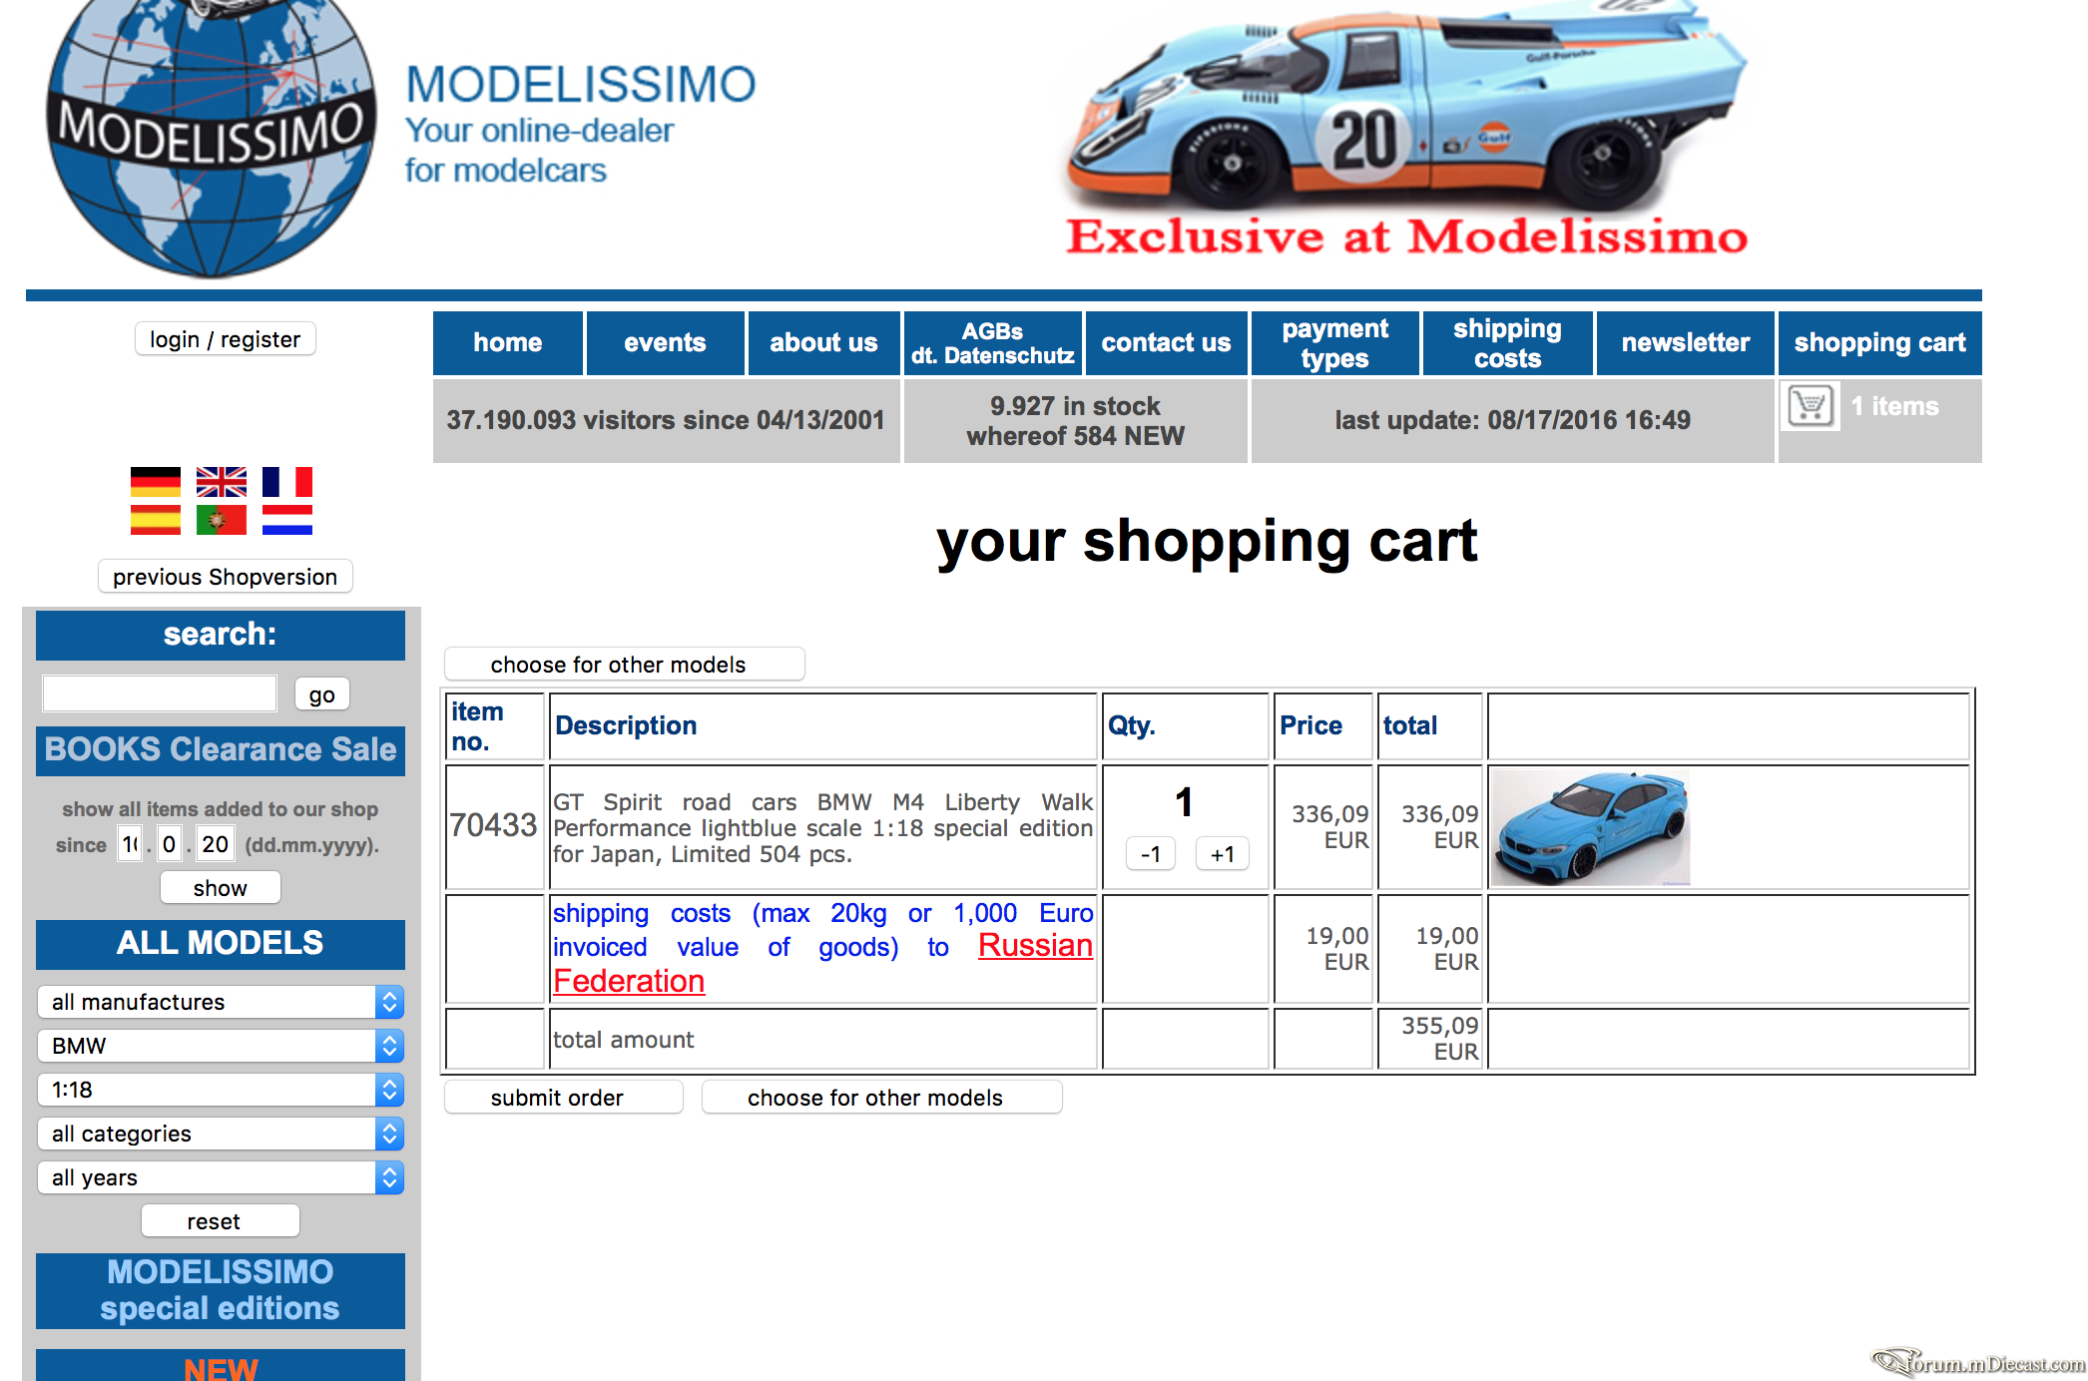
Task: Click item number 70433
Action: click(x=493, y=825)
